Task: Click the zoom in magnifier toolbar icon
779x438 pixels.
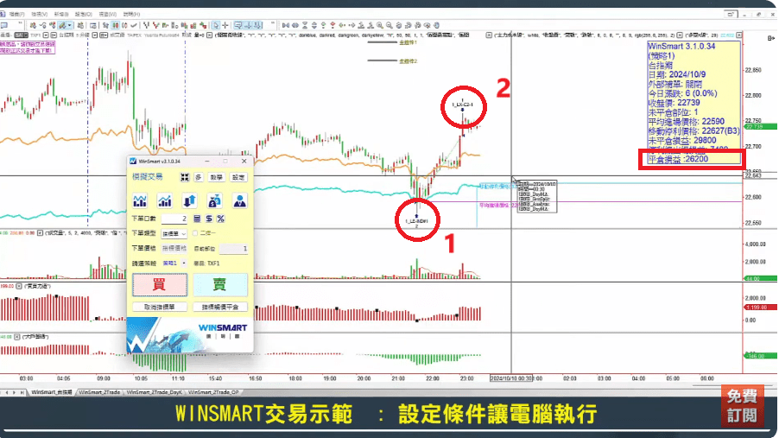Action: point(380,25)
